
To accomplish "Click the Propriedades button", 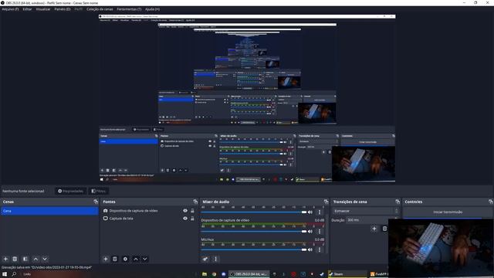I will pyautogui.click(x=70, y=191).
